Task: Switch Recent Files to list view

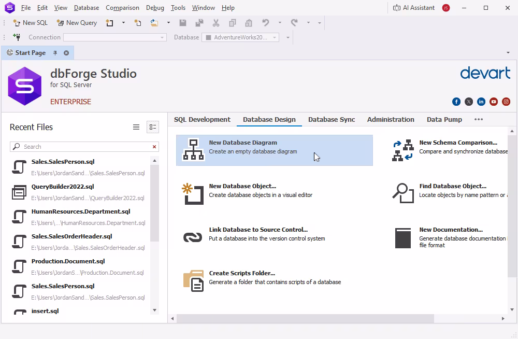Action: pos(136,127)
